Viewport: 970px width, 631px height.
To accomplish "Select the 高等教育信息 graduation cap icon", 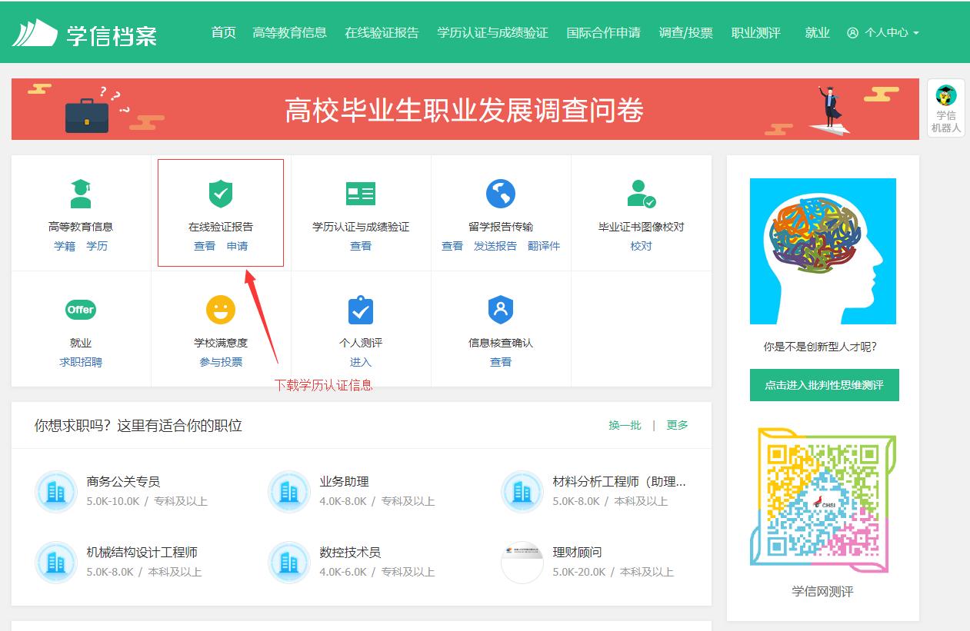I will pos(81,193).
